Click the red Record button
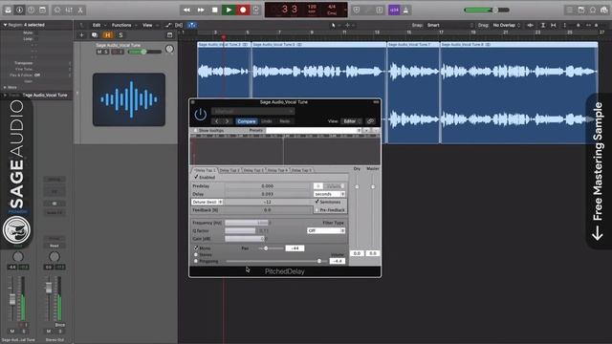This screenshot has width=612, height=344. coord(243,10)
